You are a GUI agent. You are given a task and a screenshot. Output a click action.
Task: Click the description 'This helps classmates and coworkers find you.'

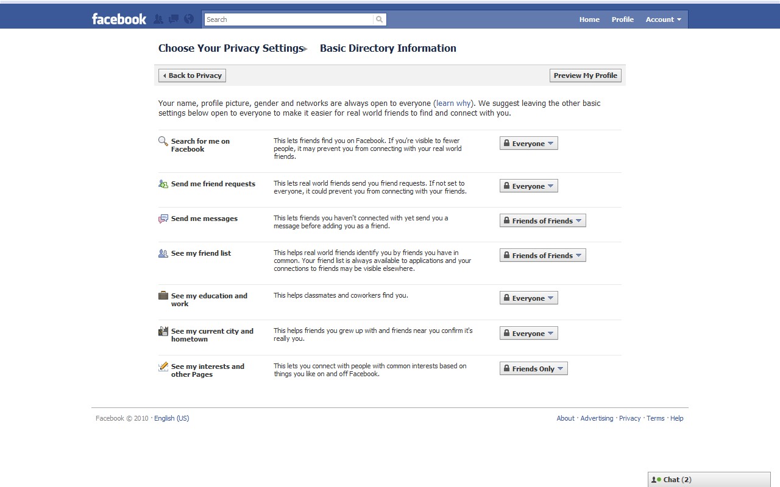click(341, 295)
